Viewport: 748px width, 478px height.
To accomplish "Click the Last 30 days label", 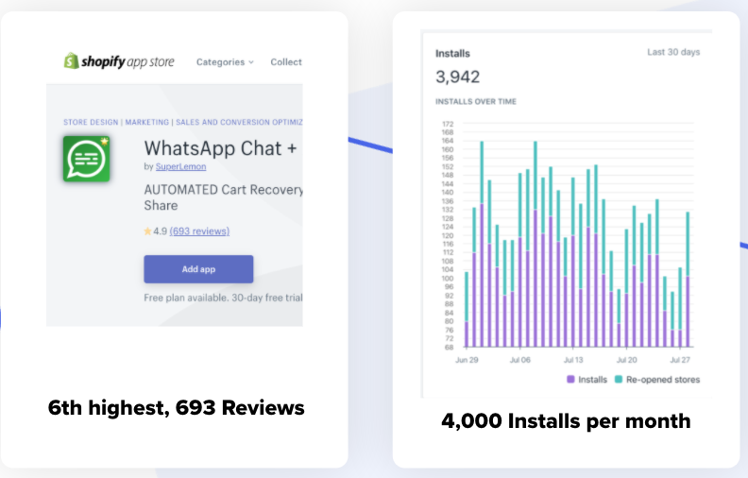I will tap(673, 52).
